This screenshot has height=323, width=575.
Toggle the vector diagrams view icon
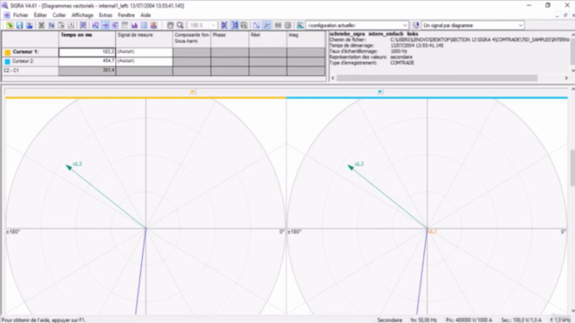[105, 25]
